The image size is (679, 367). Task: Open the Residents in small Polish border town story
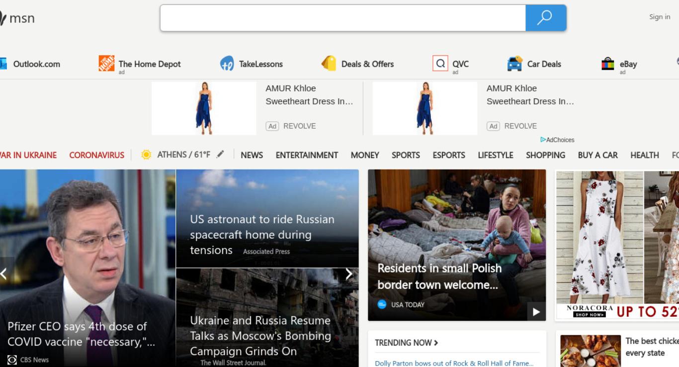pyautogui.click(x=439, y=276)
